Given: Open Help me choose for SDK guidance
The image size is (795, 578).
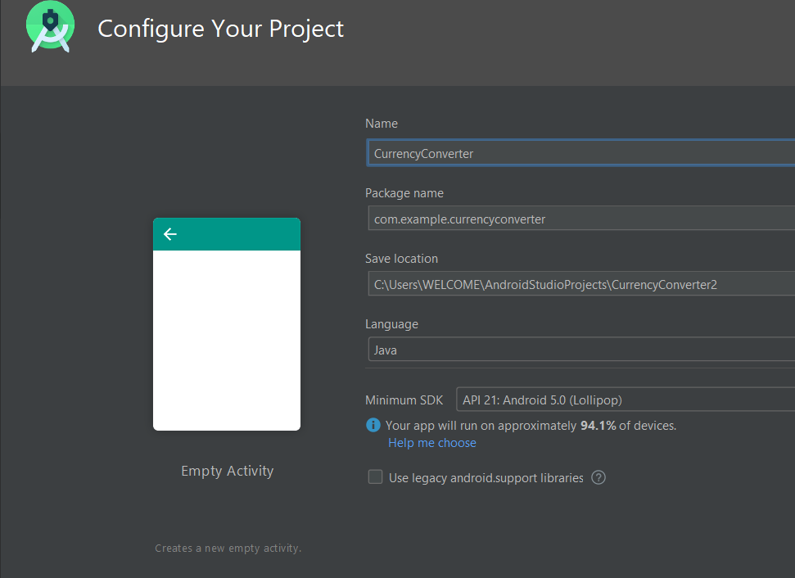Looking at the screenshot, I should [431, 442].
